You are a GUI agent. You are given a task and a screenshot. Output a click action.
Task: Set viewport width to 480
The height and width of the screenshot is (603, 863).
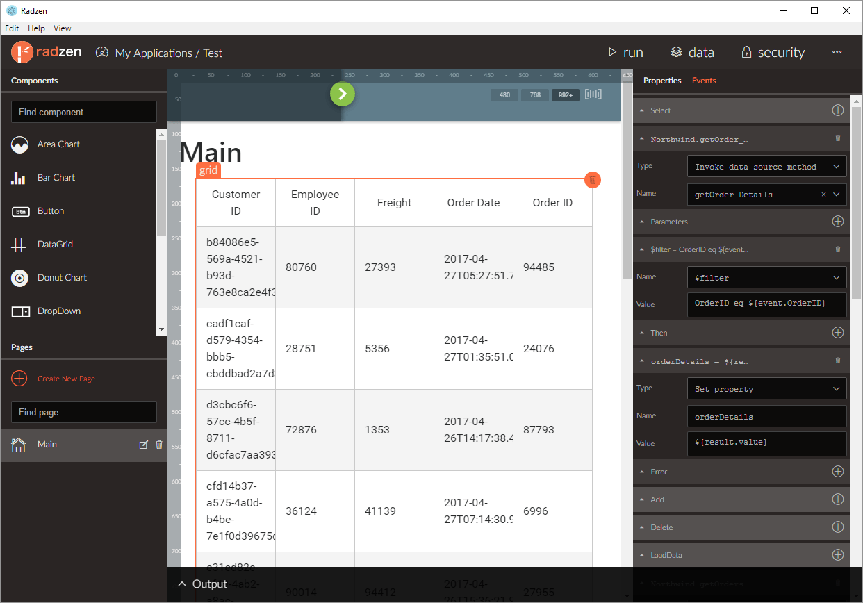pyautogui.click(x=504, y=95)
